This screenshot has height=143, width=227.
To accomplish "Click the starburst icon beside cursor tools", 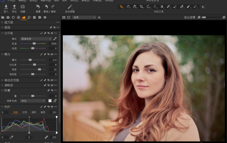I will 203,7.
